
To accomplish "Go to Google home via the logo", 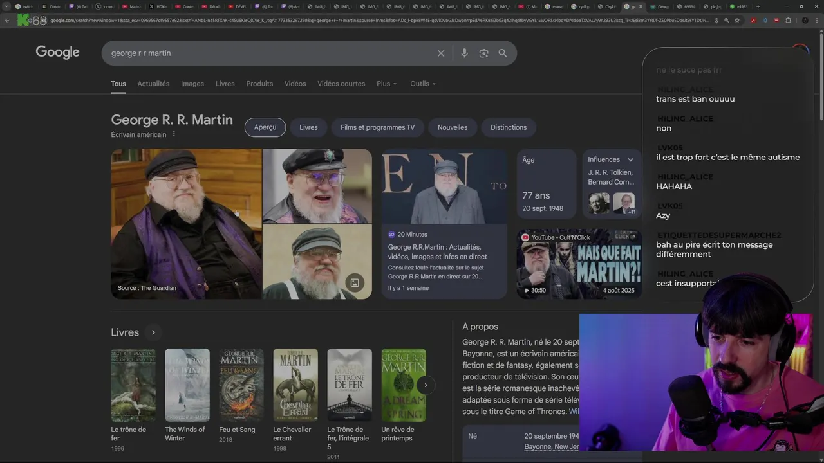I will [57, 52].
